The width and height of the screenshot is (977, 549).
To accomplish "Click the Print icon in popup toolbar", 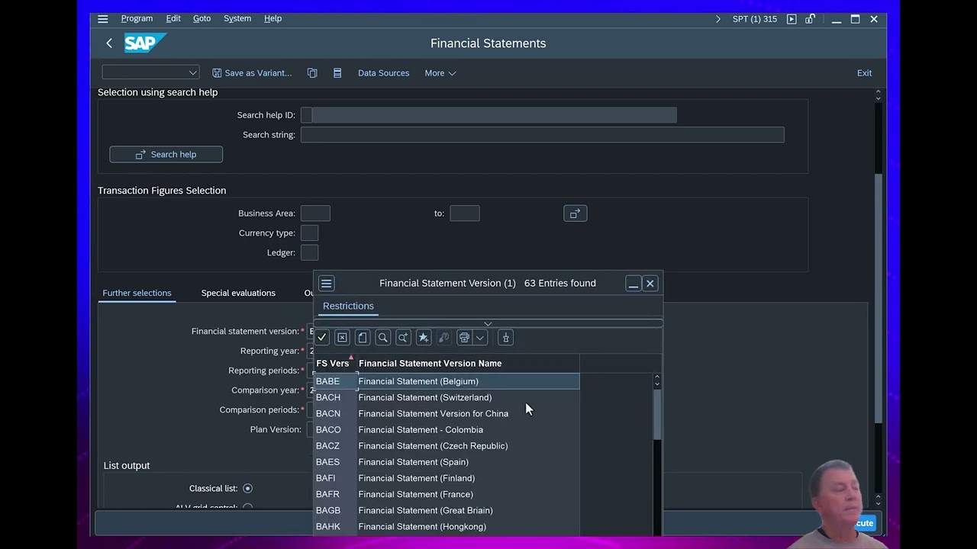I will (x=464, y=338).
